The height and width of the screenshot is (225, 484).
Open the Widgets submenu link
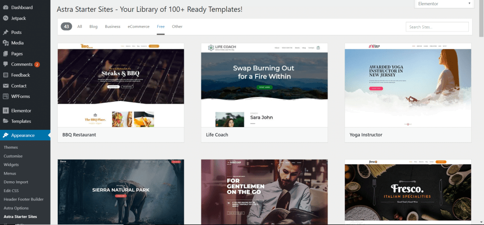coord(11,165)
